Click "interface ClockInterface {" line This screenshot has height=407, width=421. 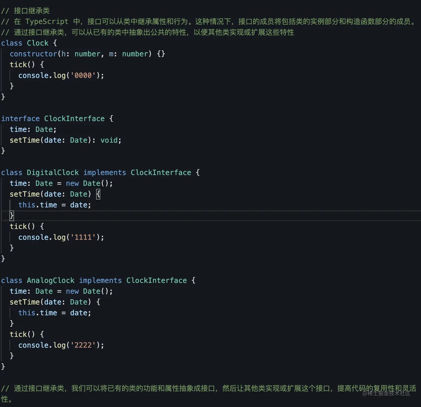point(57,119)
